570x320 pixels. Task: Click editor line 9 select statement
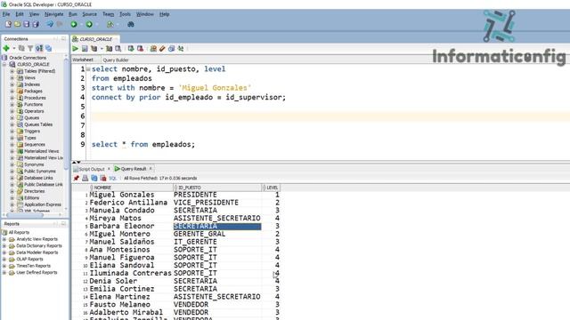[x=143, y=144]
